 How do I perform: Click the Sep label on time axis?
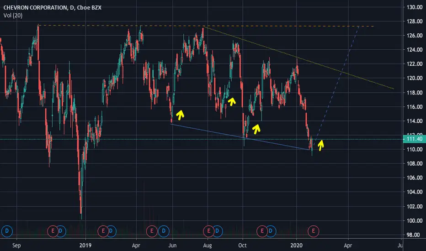(x=16, y=246)
